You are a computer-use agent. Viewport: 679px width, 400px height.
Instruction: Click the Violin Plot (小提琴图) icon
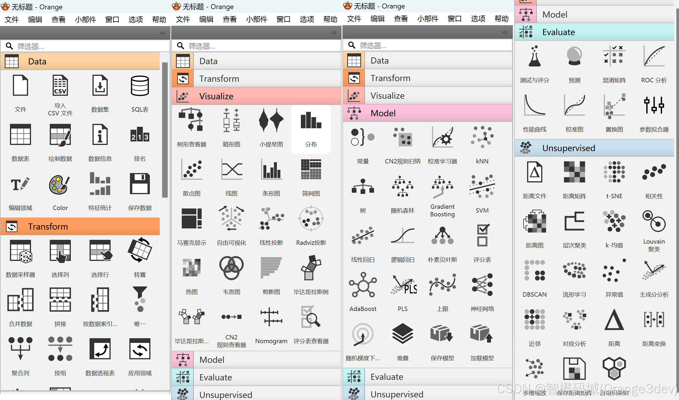pyautogui.click(x=271, y=121)
